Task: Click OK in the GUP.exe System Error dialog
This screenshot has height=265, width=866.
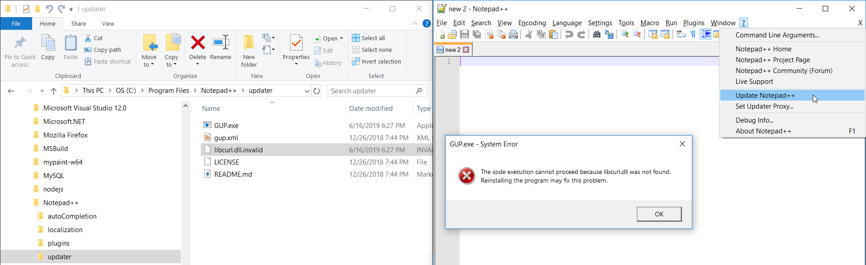Action: point(659,214)
